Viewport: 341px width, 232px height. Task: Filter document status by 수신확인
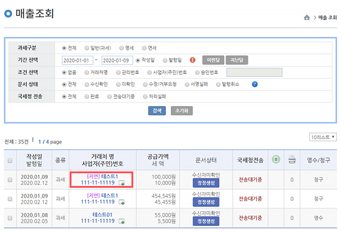87,84
